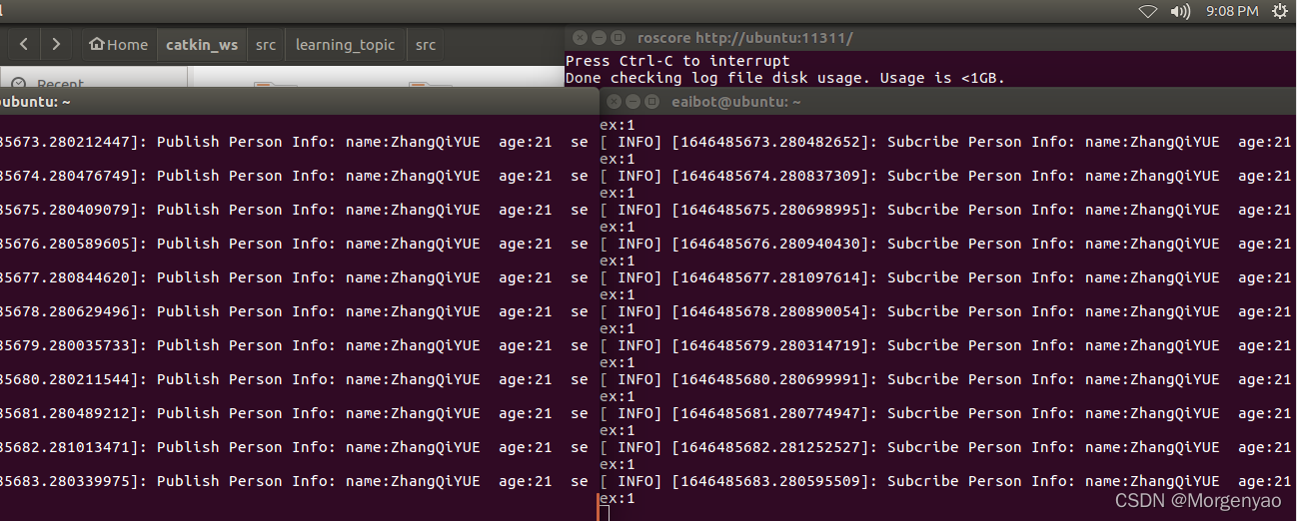Screen dimensions: 1297x521
Task: Click Publish line with timestamp 35676.280589605
Action: (x=294, y=244)
